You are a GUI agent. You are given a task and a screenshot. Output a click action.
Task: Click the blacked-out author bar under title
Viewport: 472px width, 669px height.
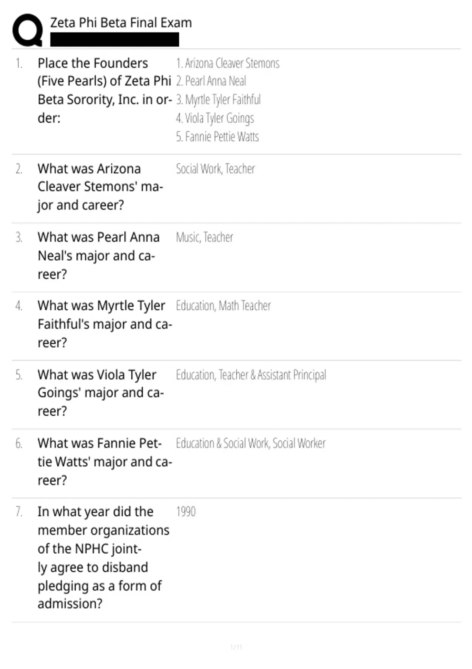pyautogui.click(x=114, y=40)
